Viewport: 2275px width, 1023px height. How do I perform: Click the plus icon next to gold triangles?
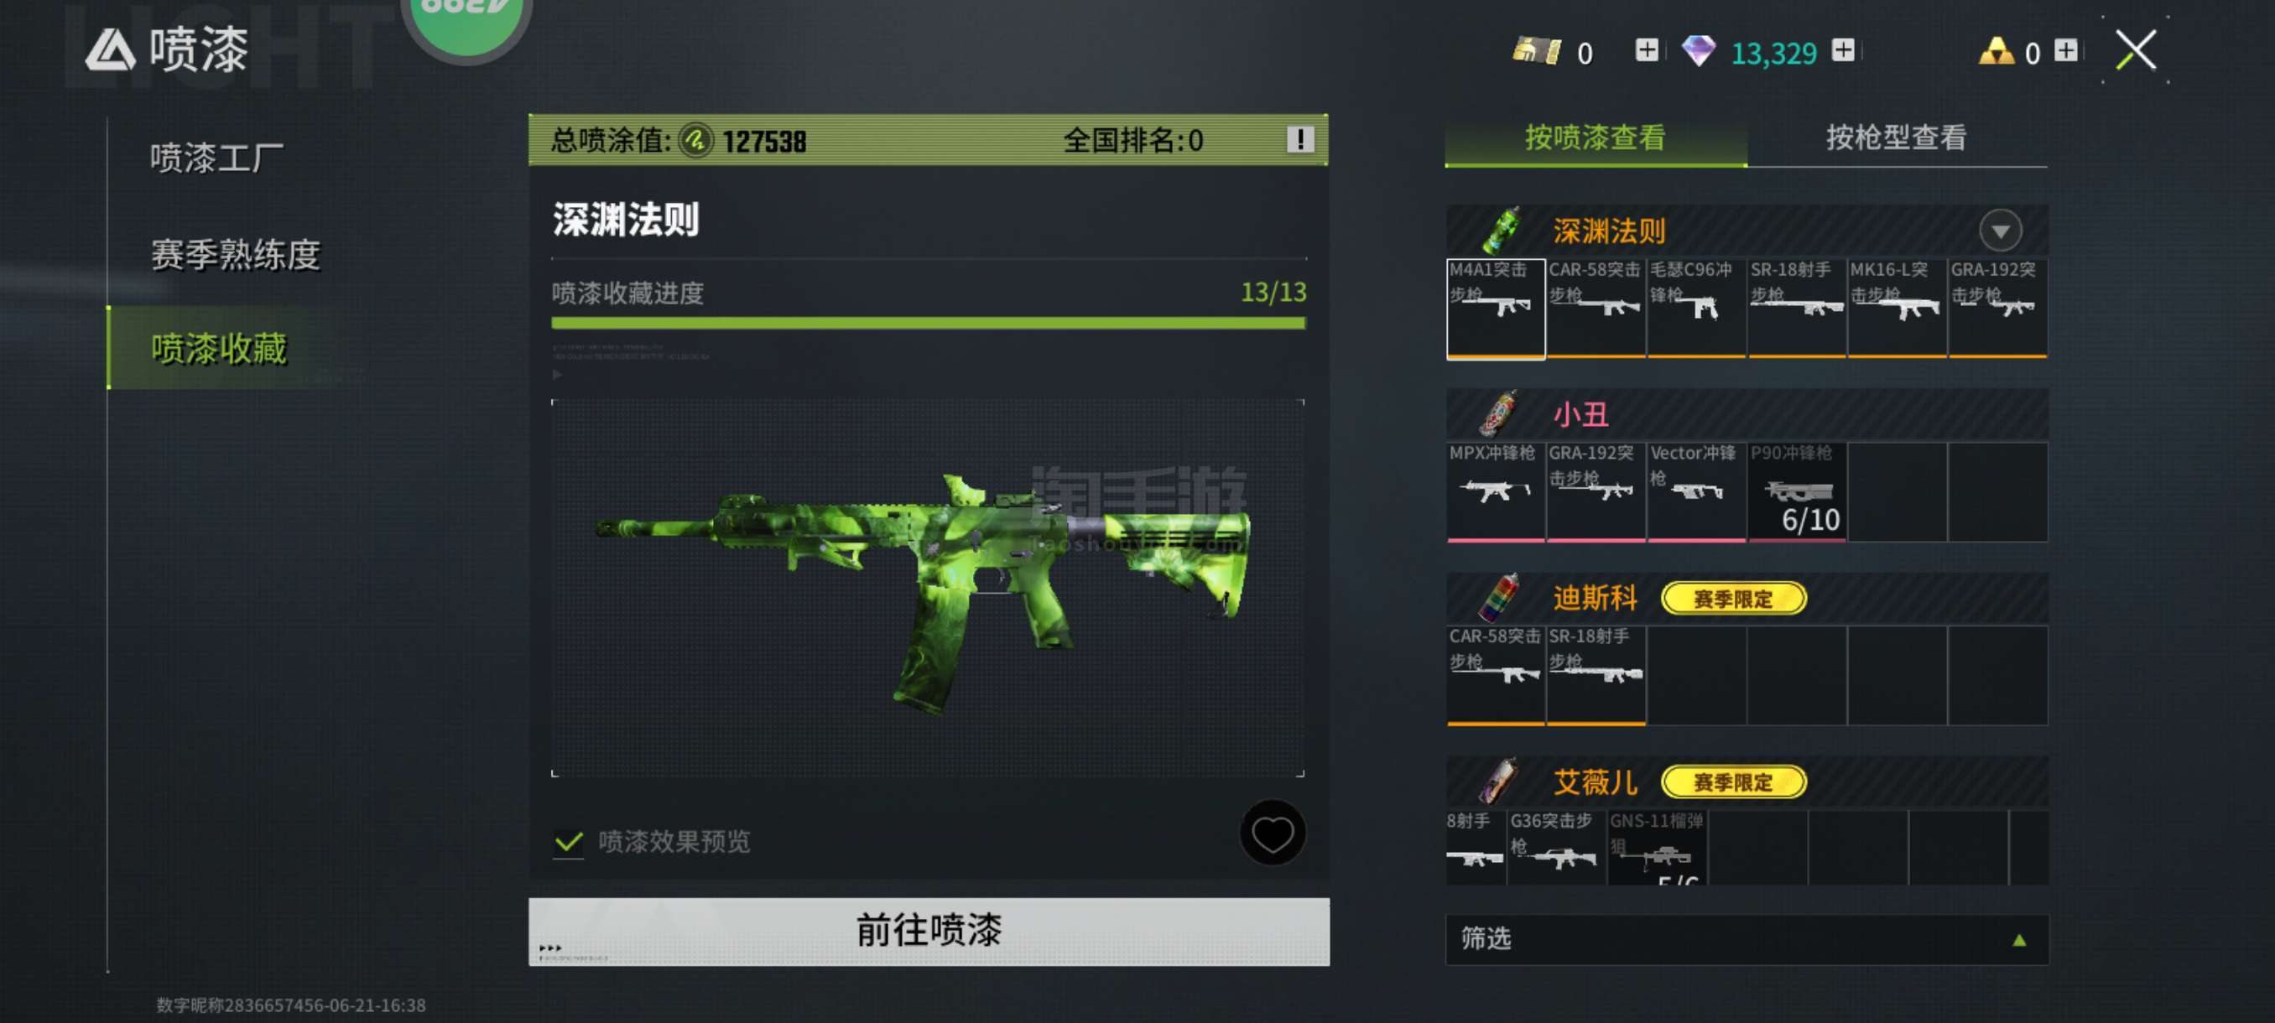click(x=2064, y=50)
